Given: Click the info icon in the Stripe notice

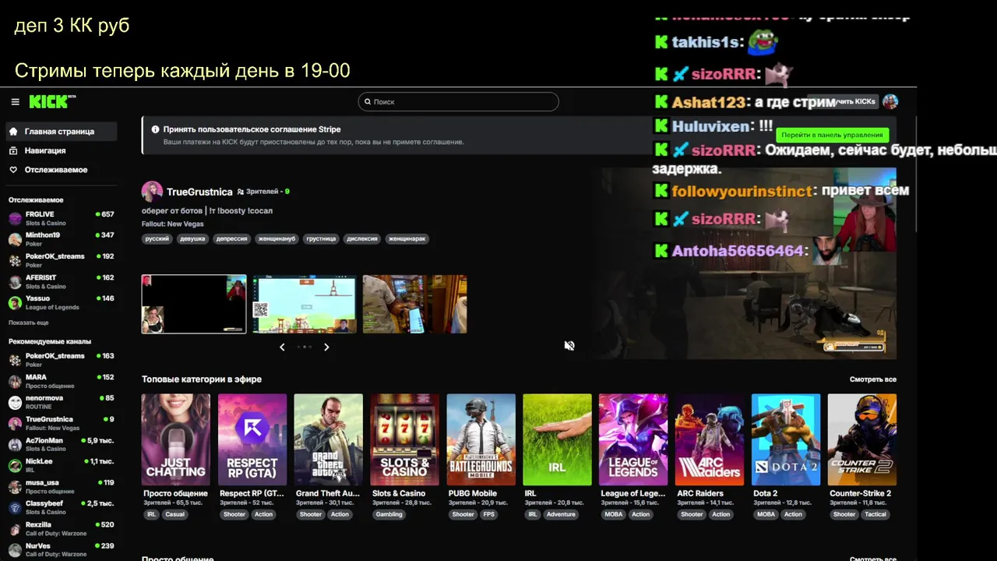Looking at the screenshot, I should tap(155, 129).
